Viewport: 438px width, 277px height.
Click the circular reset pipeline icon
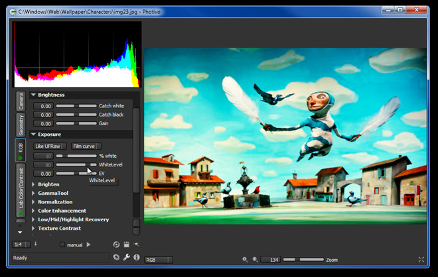click(x=116, y=245)
